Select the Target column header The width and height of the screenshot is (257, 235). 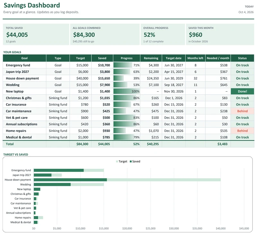tap(81, 58)
